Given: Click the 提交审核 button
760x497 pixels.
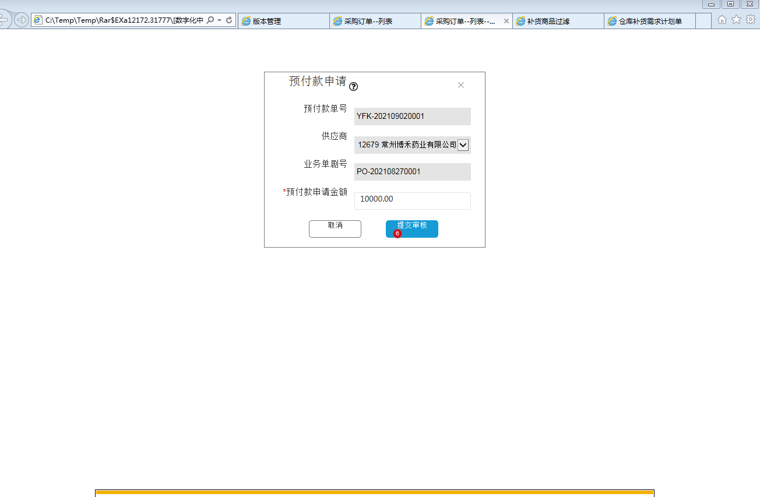Looking at the screenshot, I should point(412,228).
